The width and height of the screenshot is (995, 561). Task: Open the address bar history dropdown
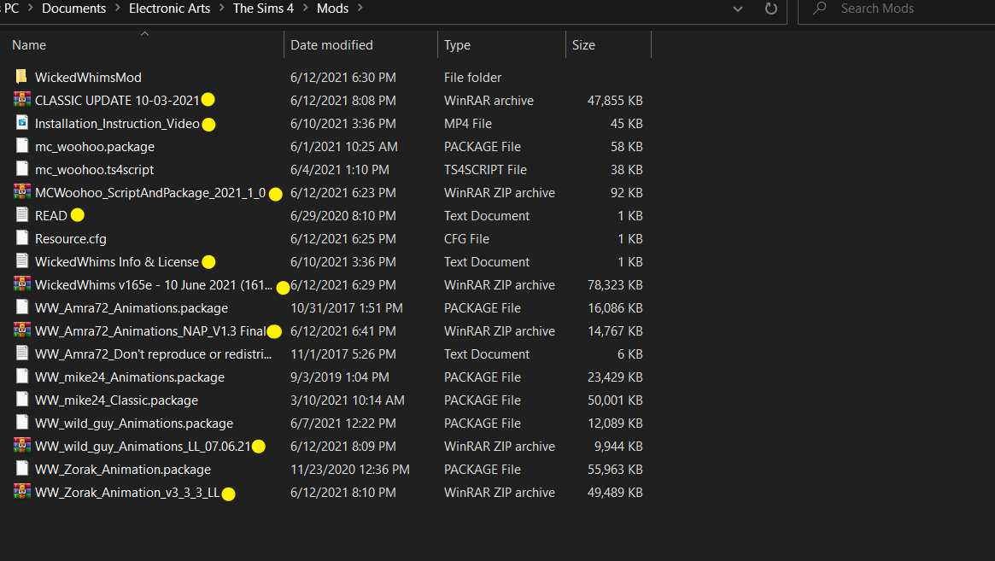[737, 9]
